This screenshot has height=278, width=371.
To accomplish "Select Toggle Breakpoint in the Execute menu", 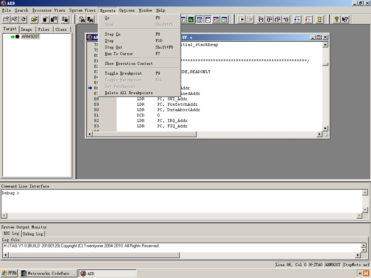I will pyautogui.click(x=139, y=73).
